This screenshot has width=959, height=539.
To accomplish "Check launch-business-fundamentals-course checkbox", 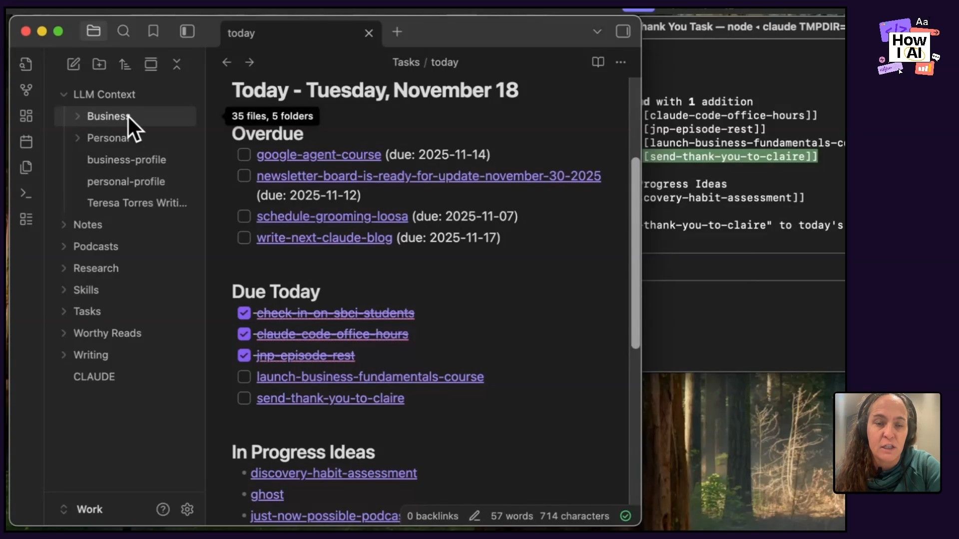I will (244, 377).
